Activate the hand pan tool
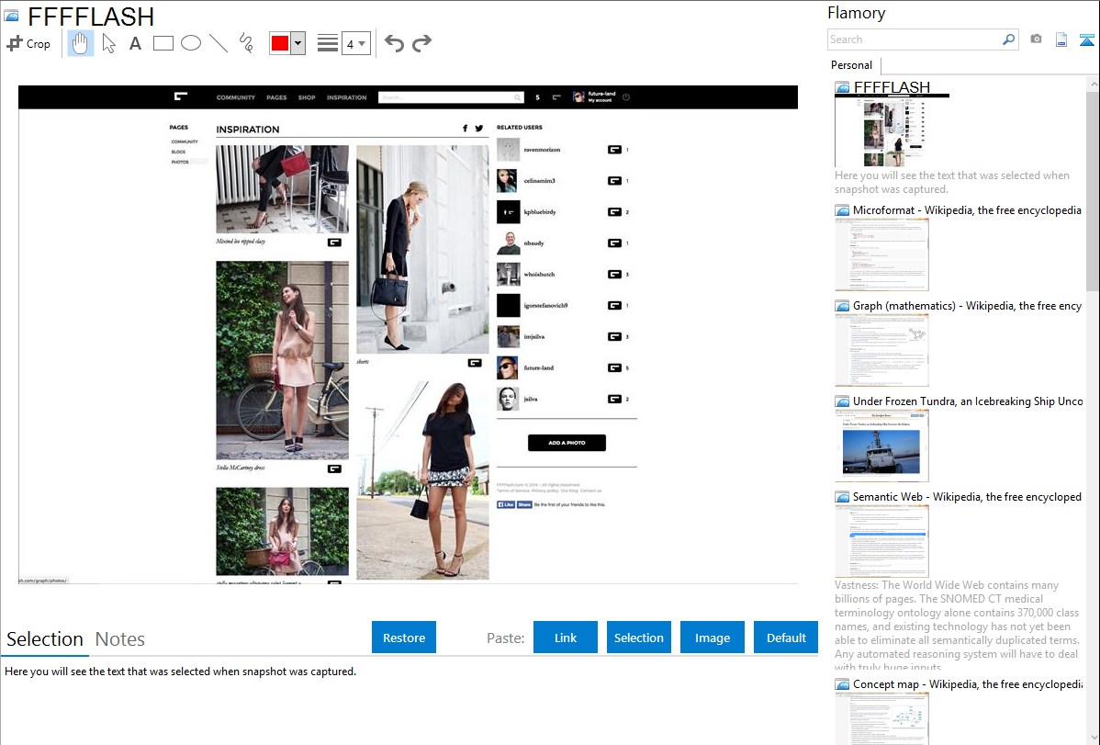Screen dimensions: 1100x745 [x=81, y=43]
